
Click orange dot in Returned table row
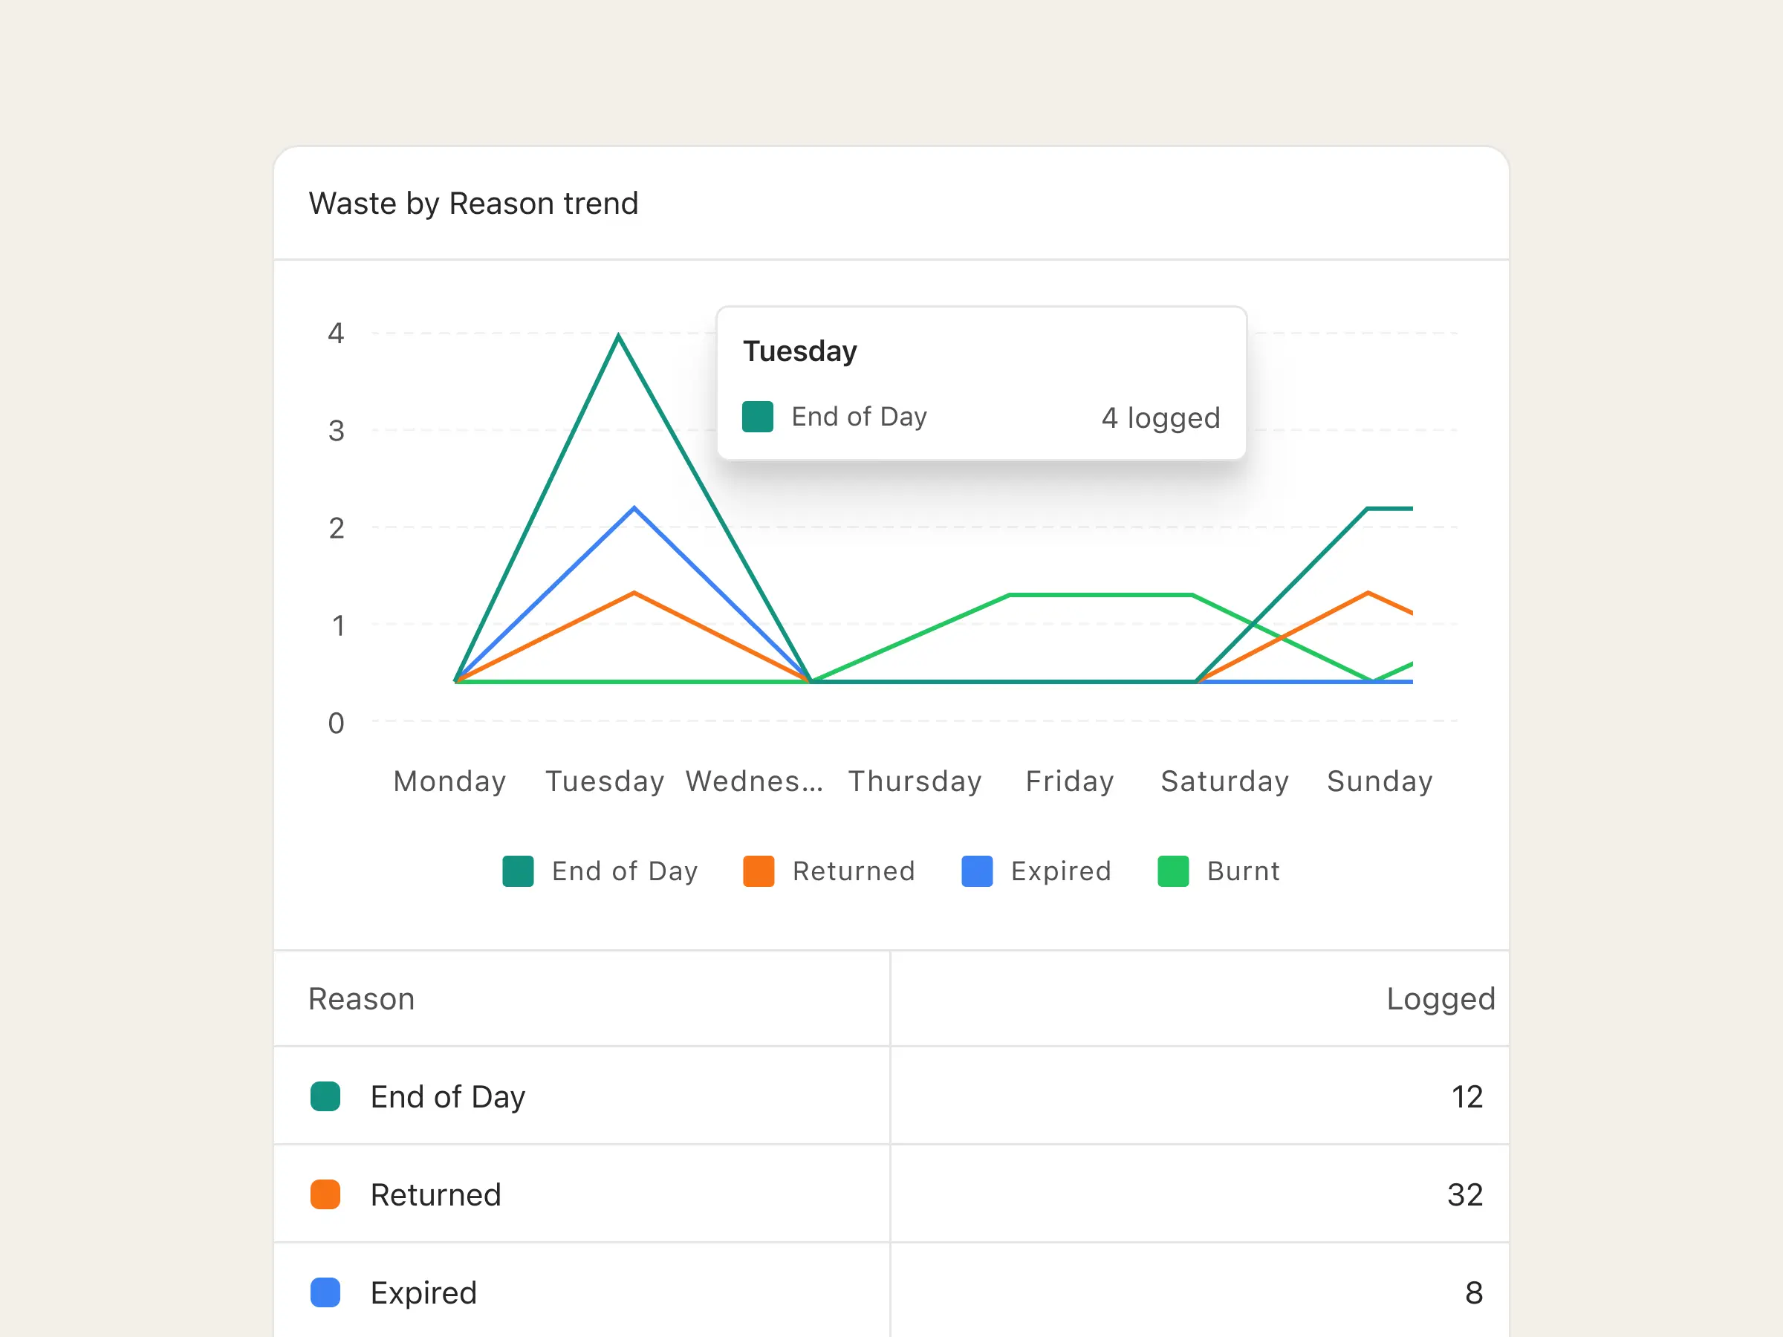325,1194
